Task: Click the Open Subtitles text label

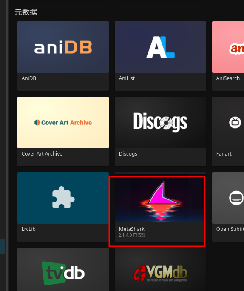Action: 230,229
